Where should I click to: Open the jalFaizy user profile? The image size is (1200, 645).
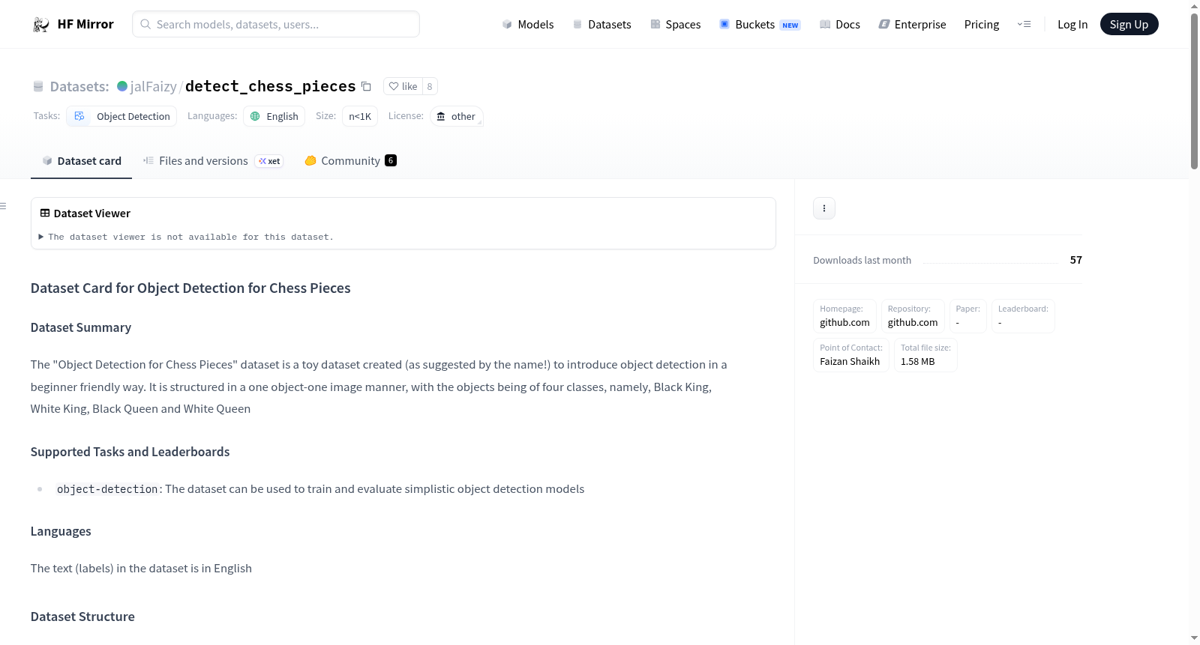[x=153, y=86]
